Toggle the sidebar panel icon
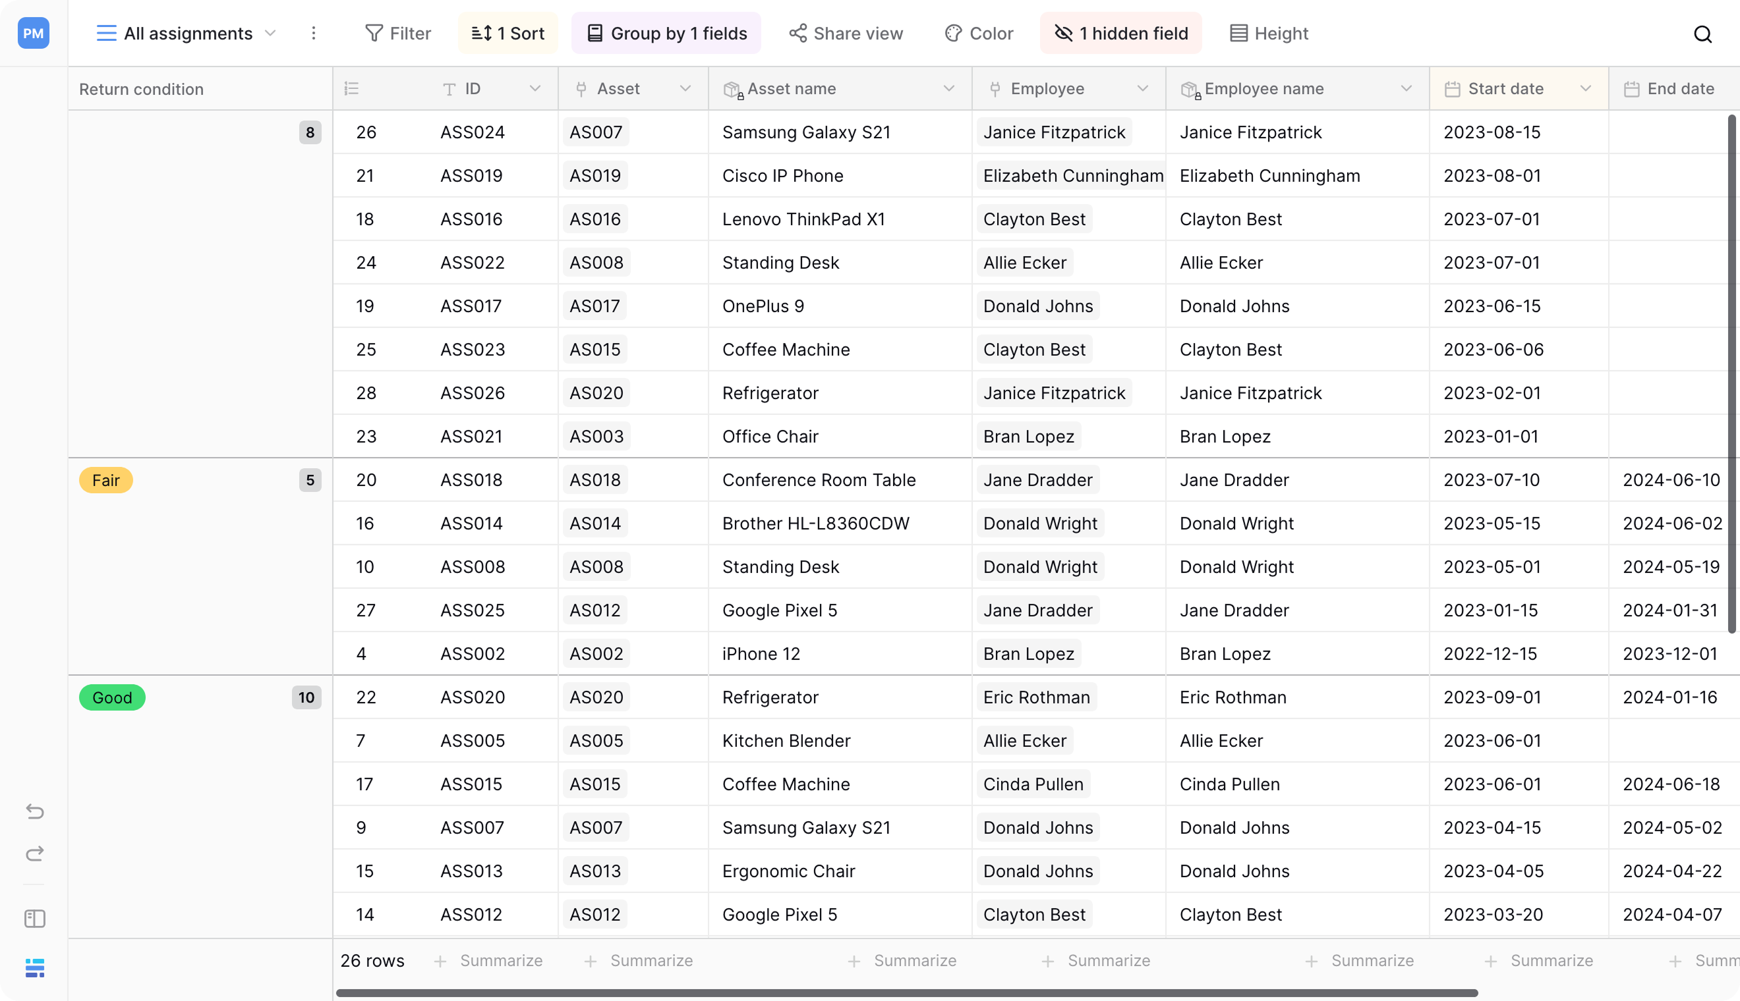 coord(34,919)
